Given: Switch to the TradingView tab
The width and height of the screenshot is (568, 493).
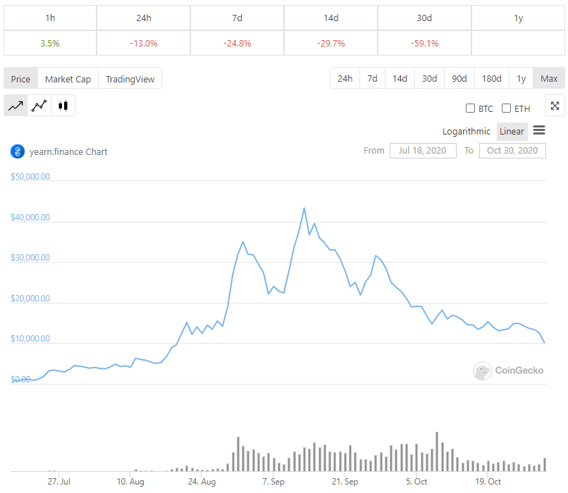Looking at the screenshot, I should click(130, 79).
